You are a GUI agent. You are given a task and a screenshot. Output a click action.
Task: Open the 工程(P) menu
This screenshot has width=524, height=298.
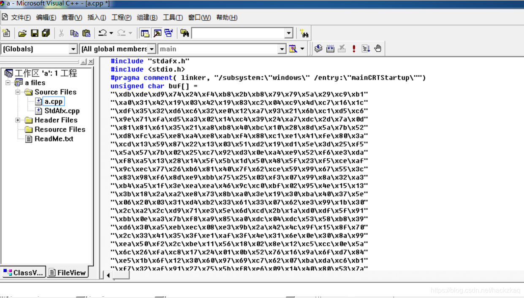coord(122,17)
